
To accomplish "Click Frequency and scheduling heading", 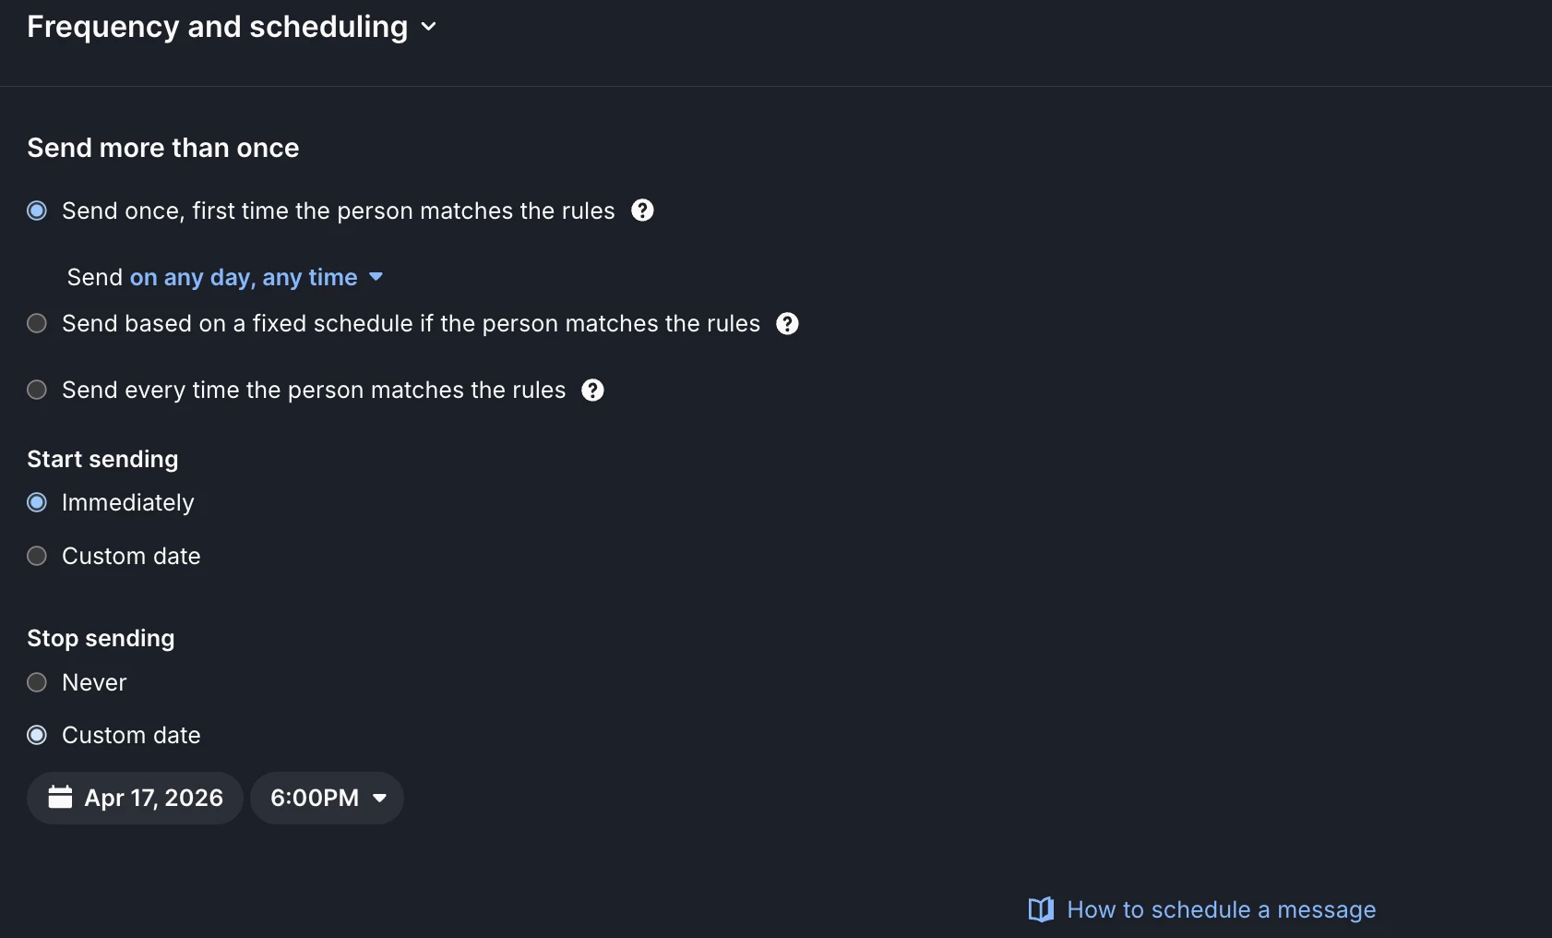I will (x=217, y=27).
